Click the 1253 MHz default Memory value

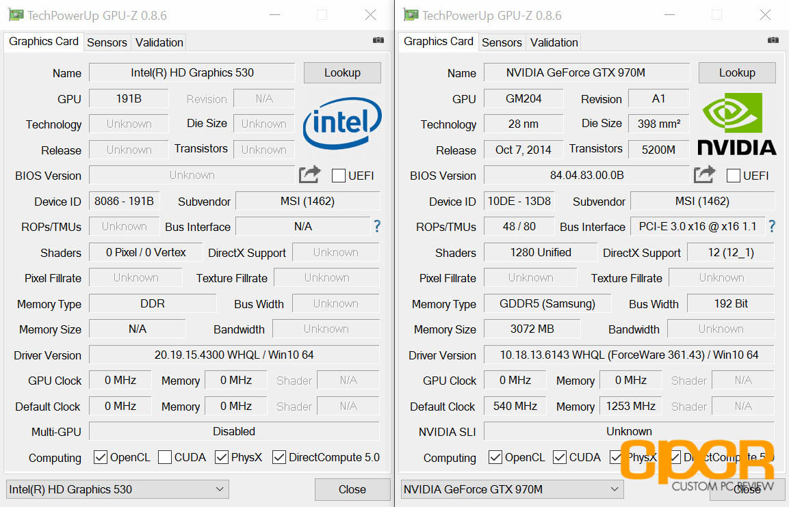click(630, 406)
